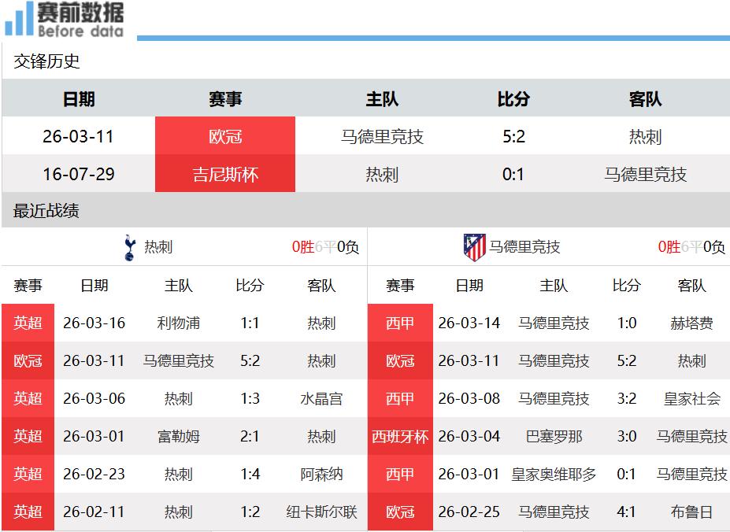Open the 交锋历史 section header
Screen dimensions: 730x532
point(46,61)
